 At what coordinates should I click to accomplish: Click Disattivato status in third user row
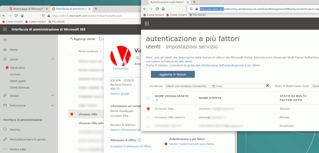click(x=287, y=126)
